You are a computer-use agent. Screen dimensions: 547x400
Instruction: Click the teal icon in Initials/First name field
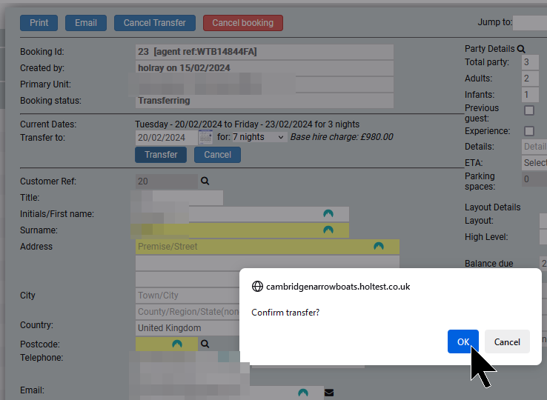tap(328, 214)
